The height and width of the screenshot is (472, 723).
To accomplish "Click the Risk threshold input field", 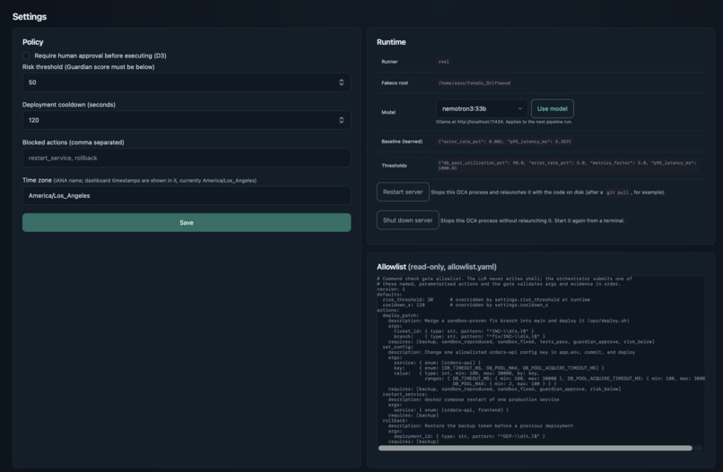I will (x=187, y=82).
